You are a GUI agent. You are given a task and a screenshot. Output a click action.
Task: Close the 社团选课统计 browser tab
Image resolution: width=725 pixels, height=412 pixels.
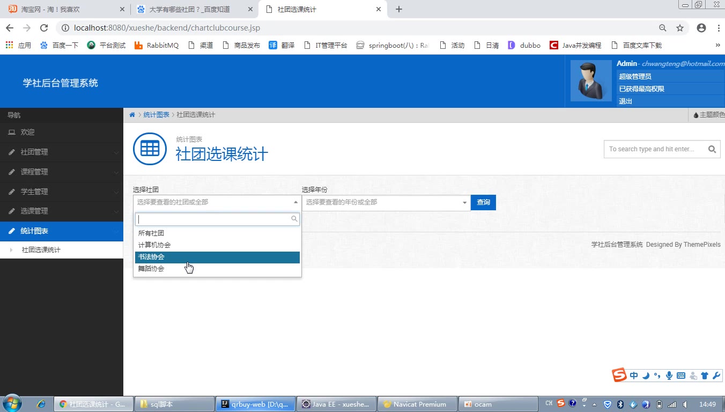coord(379,10)
